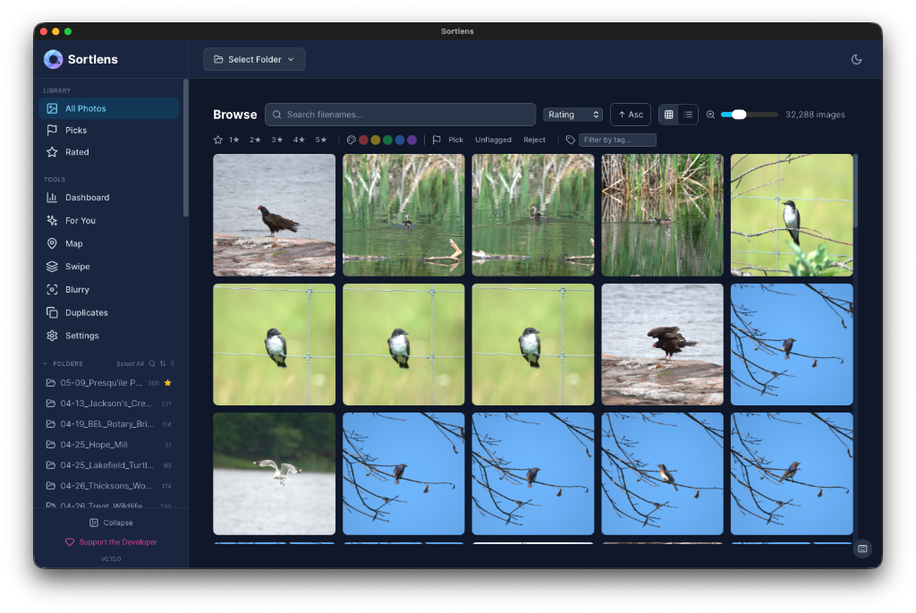Screen dimensions: 916x613
Task: Filter by green color label
Action: tap(387, 140)
